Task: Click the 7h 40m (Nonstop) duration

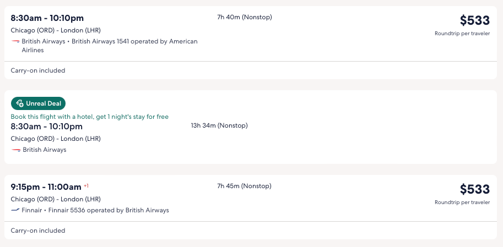Action: 245,17
